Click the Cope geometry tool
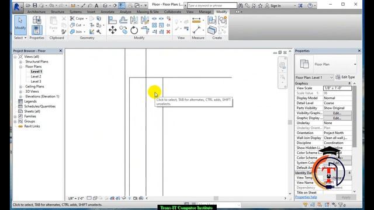The image size is (374, 210). pos(78,18)
